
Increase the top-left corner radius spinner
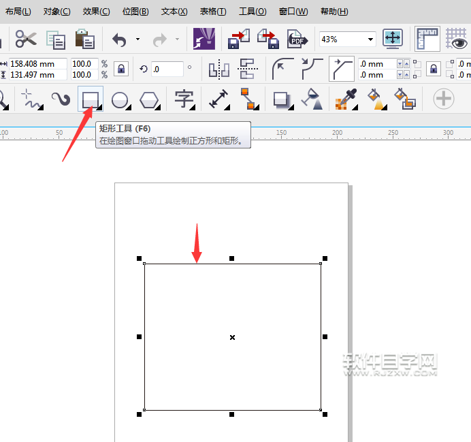[407, 64]
